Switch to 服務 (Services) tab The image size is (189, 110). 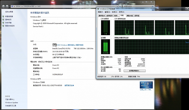[x=116, y=16]
